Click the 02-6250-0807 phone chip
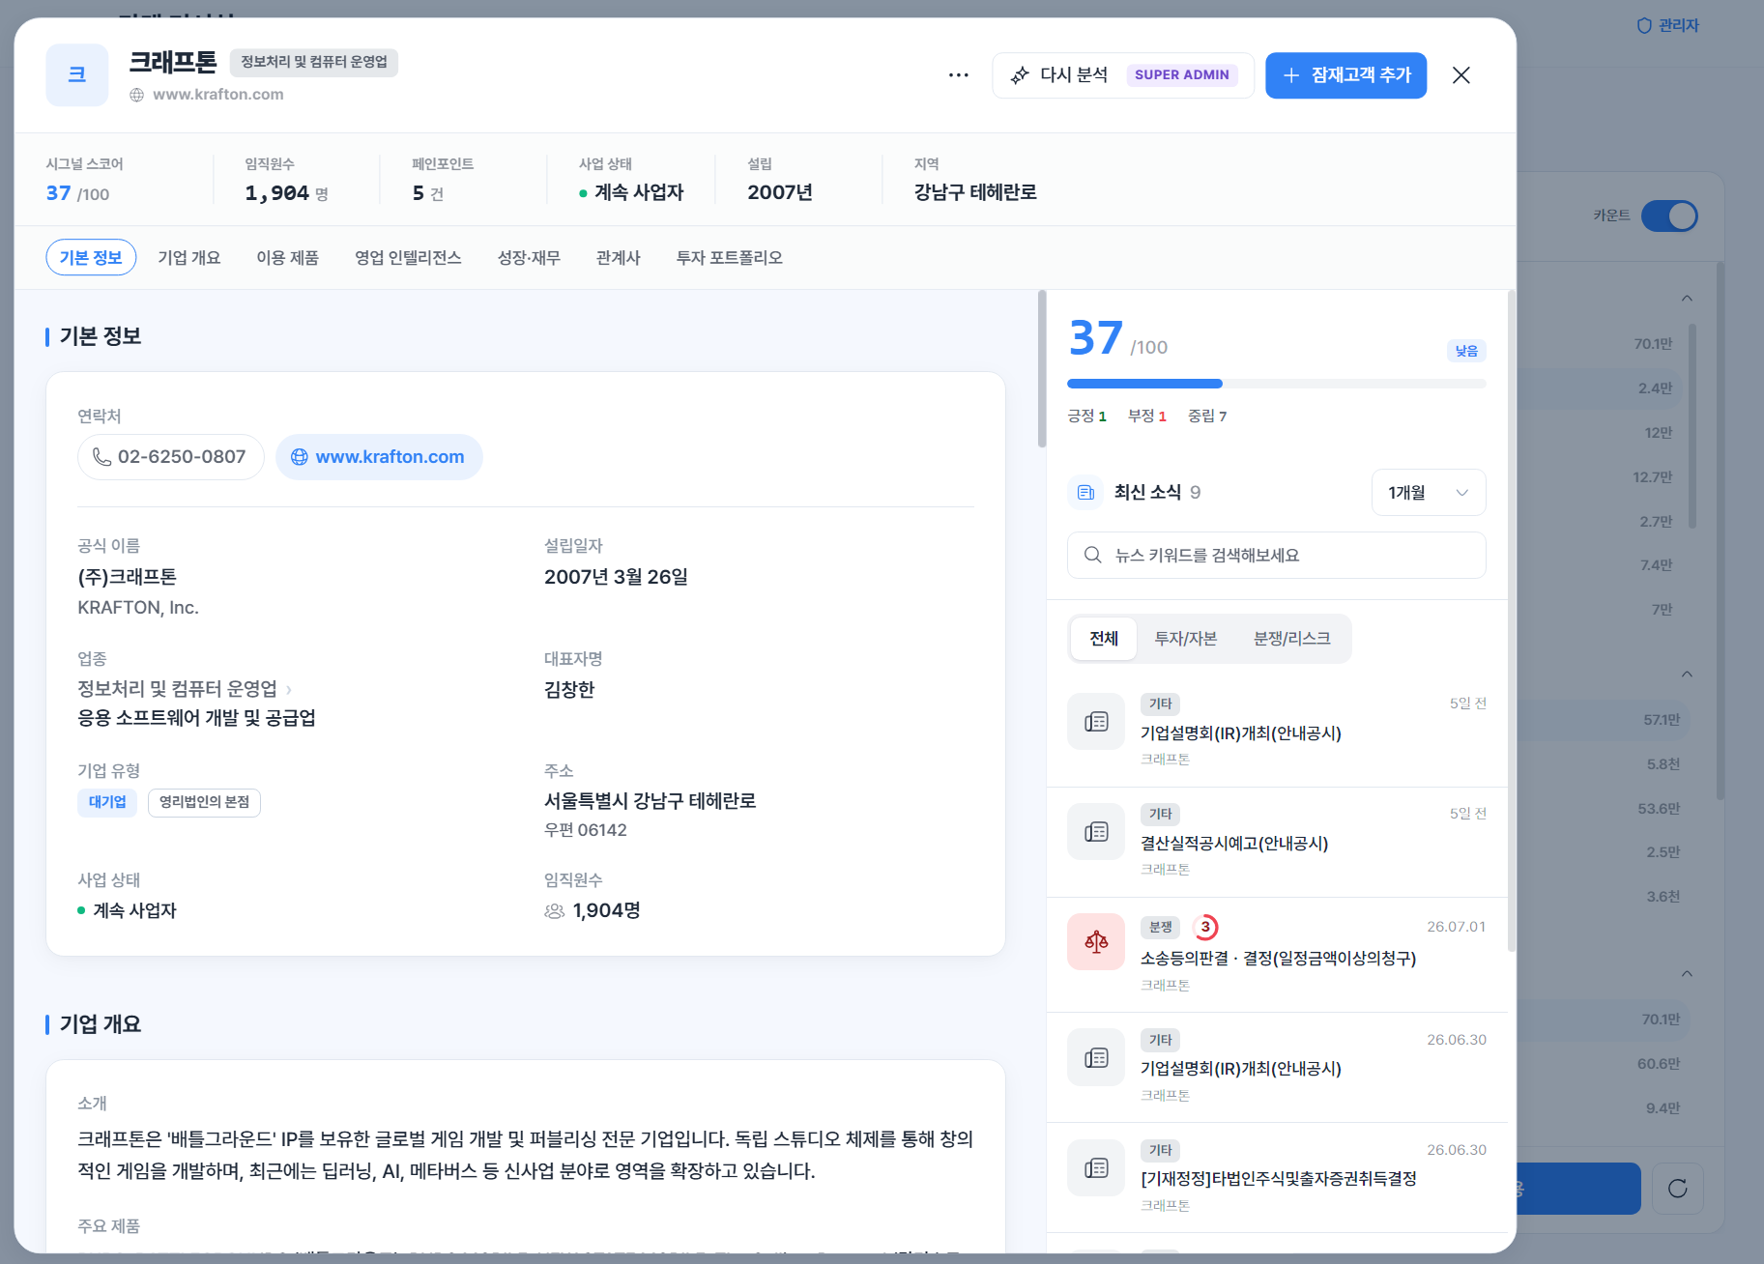 pyautogui.click(x=171, y=457)
